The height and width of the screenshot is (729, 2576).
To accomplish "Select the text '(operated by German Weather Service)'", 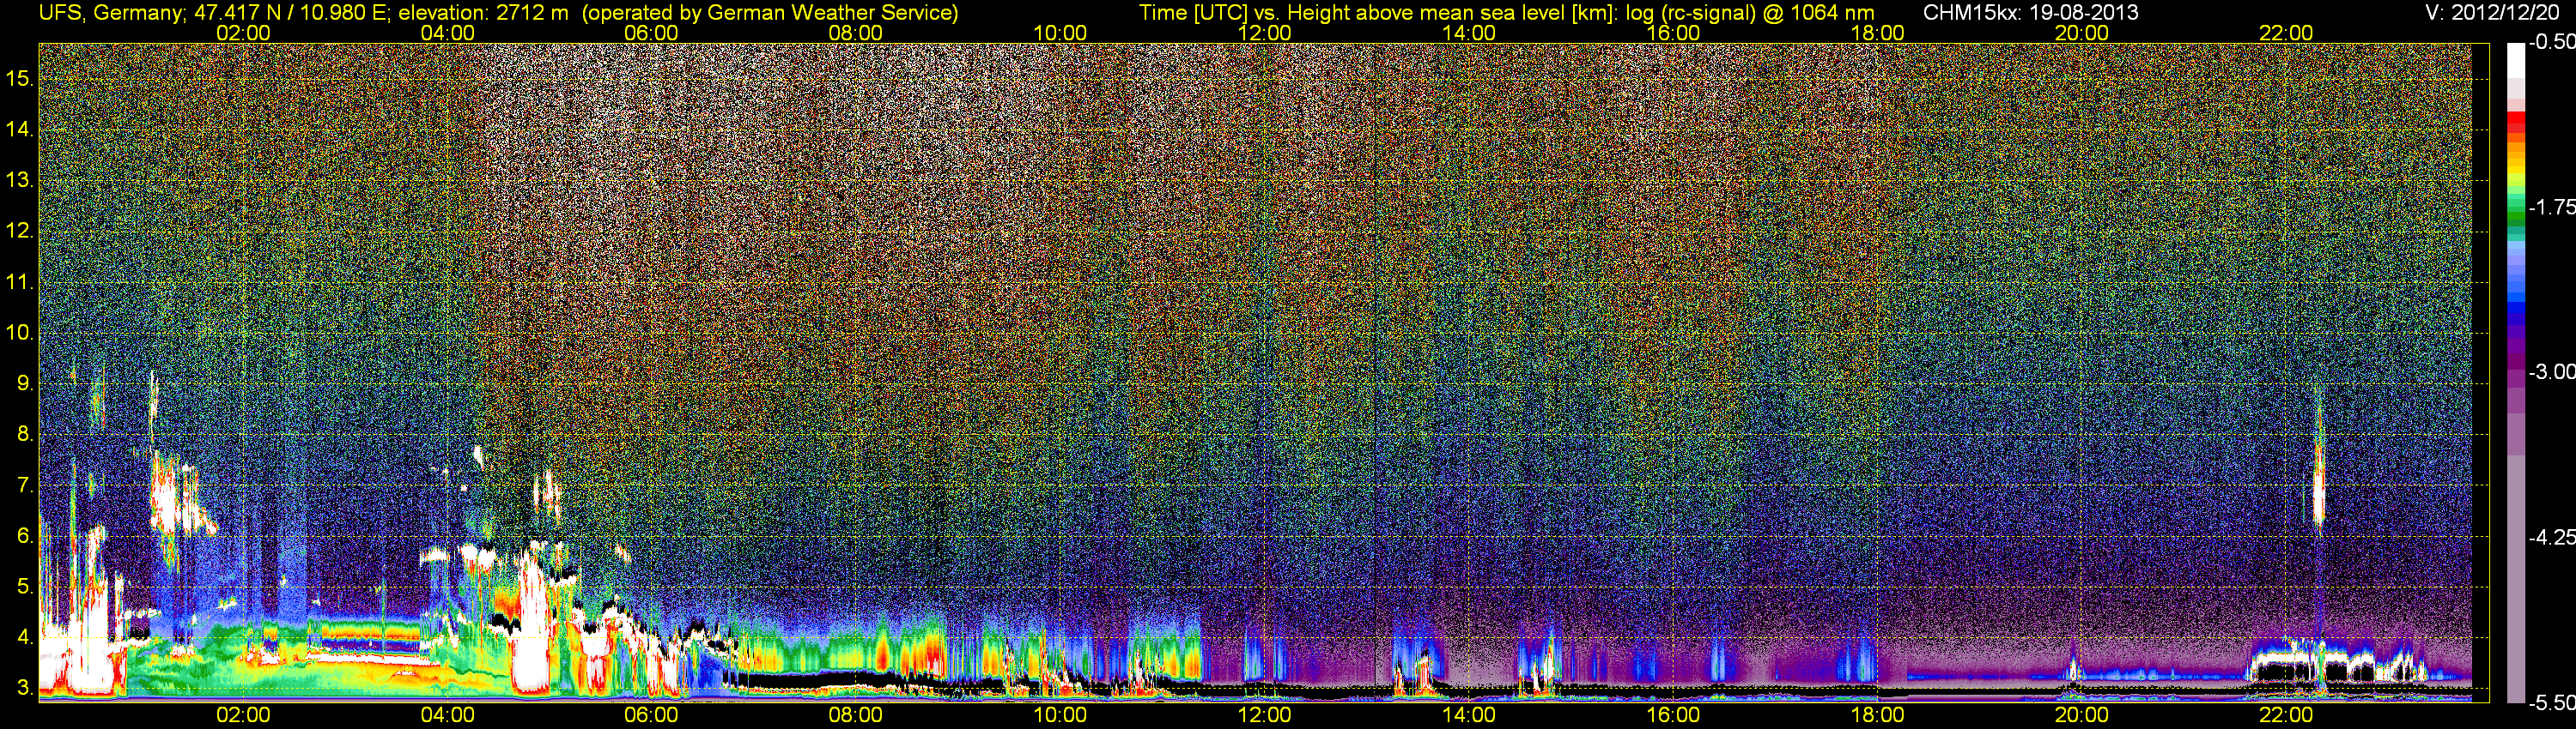I will pos(769,13).
